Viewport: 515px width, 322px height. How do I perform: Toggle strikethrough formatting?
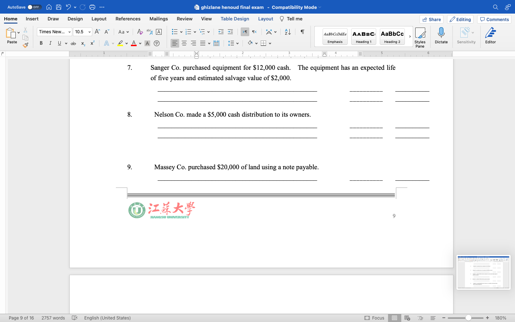[x=73, y=43]
